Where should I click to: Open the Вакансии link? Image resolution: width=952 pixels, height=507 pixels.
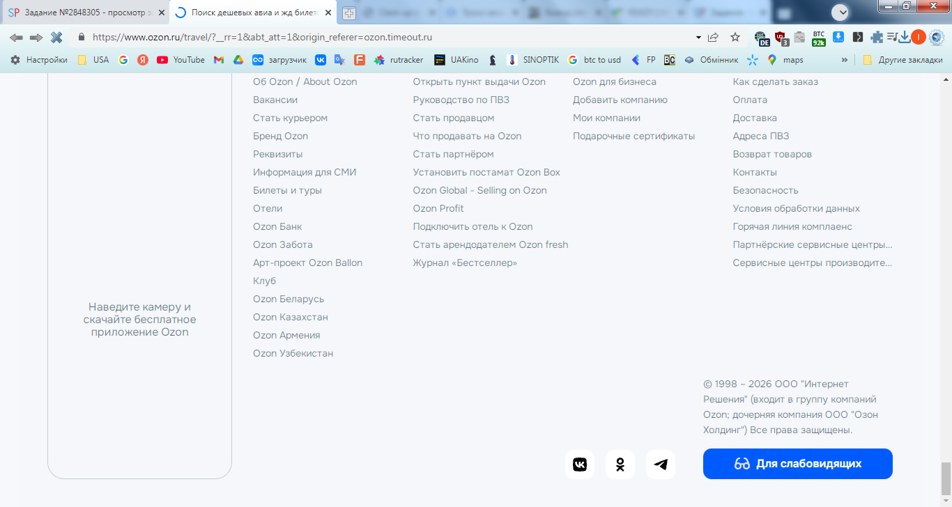pos(275,100)
